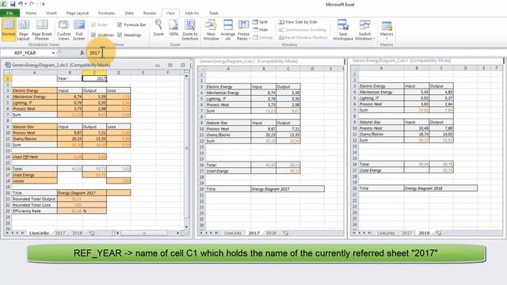Go to last sheet tab in middle window
507x285 pixels.
(216, 233)
